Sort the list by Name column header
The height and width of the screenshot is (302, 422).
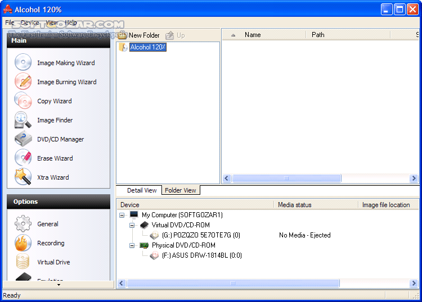[253, 35]
